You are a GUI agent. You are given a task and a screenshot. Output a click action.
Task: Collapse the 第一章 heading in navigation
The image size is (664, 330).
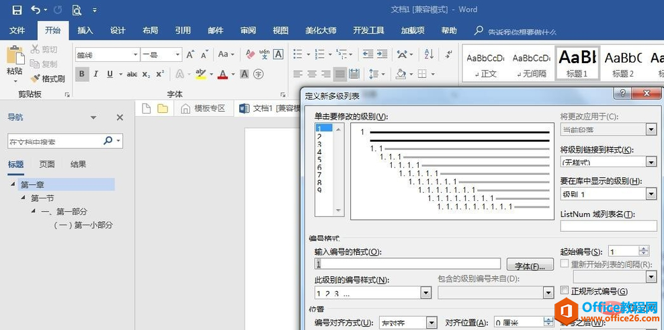(x=12, y=184)
